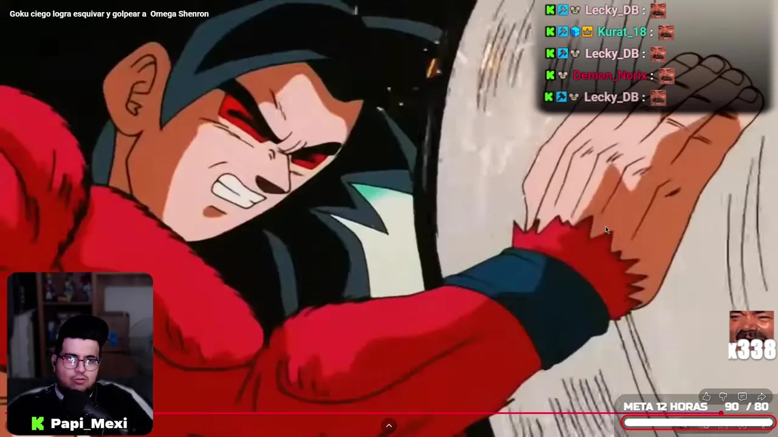Click the blue cube badge beside Kurat_18
The height and width of the screenshot is (437, 778).
[x=575, y=32]
